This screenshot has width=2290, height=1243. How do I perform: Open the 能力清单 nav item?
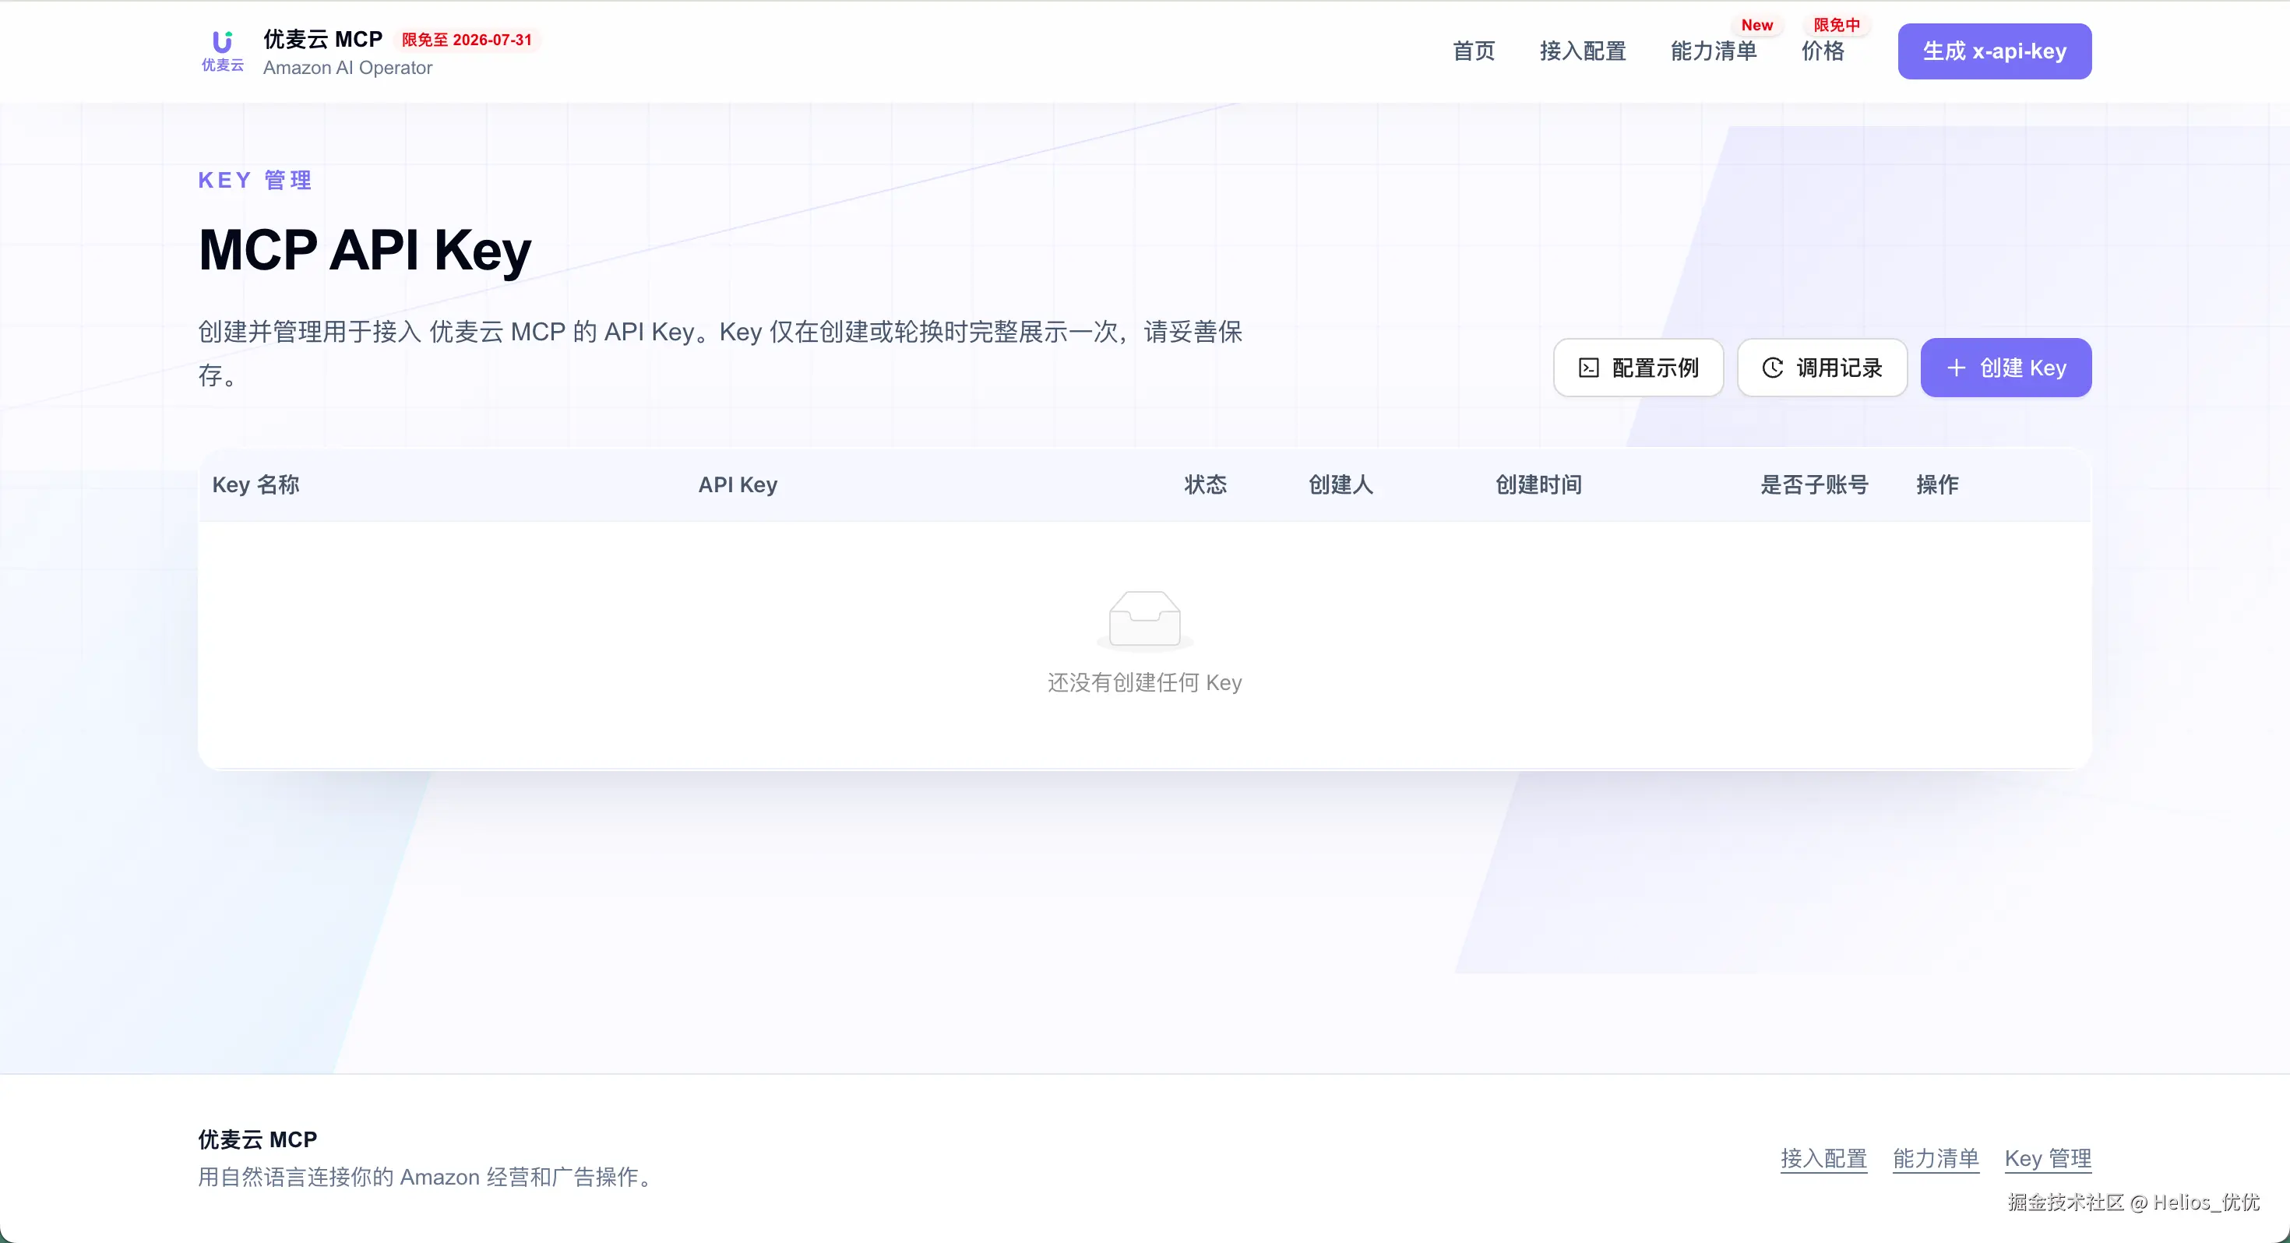click(1714, 51)
